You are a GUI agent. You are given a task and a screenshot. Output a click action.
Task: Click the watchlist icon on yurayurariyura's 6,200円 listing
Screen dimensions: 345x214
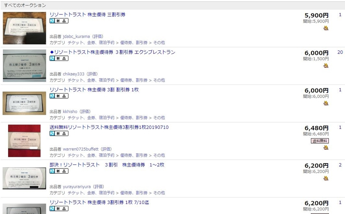326,178
